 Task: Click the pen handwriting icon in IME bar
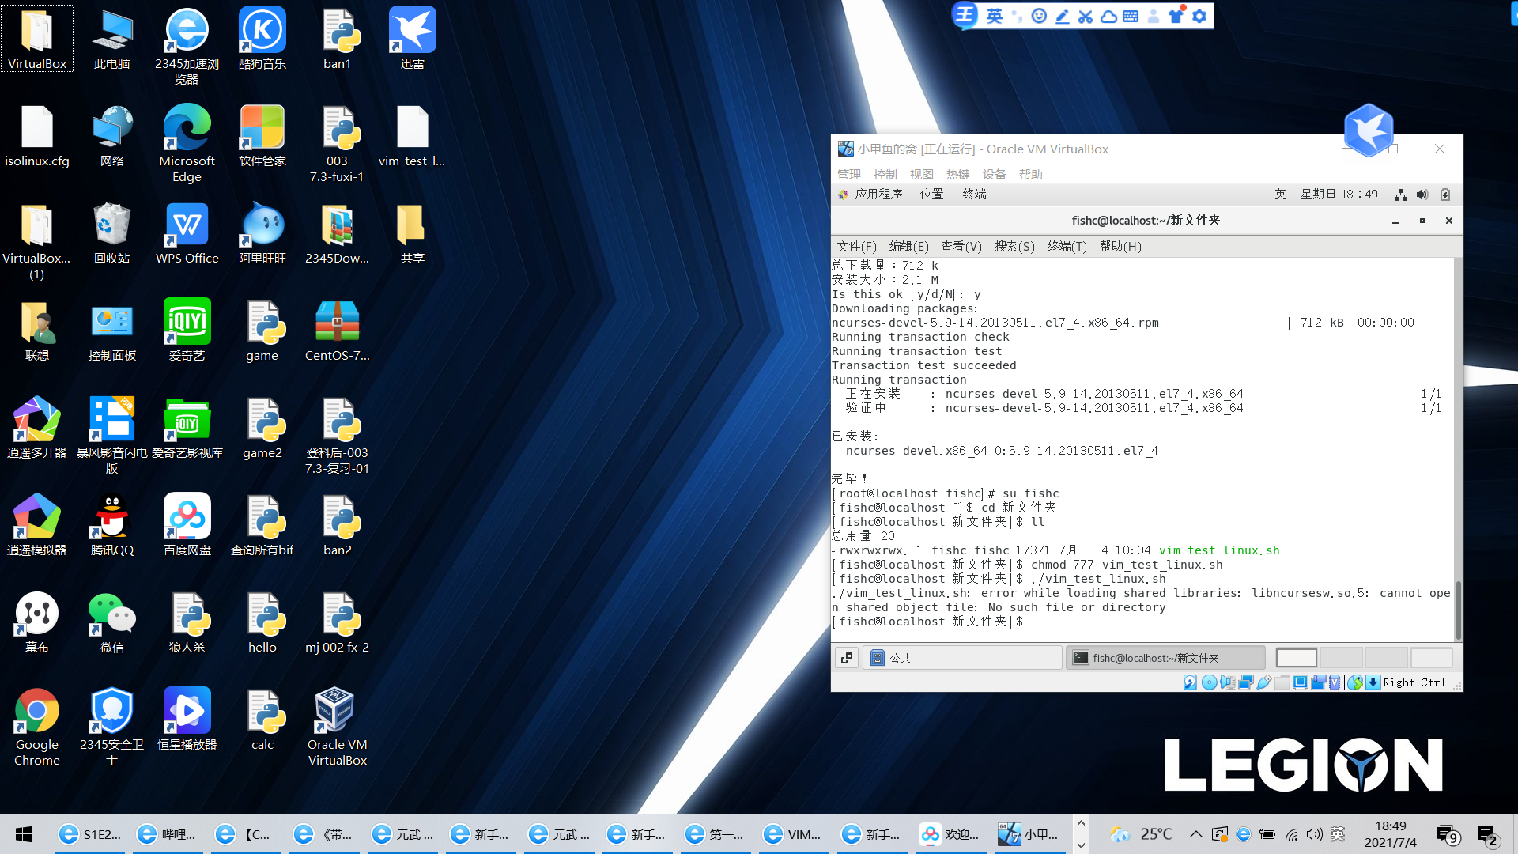[1063, 16]
